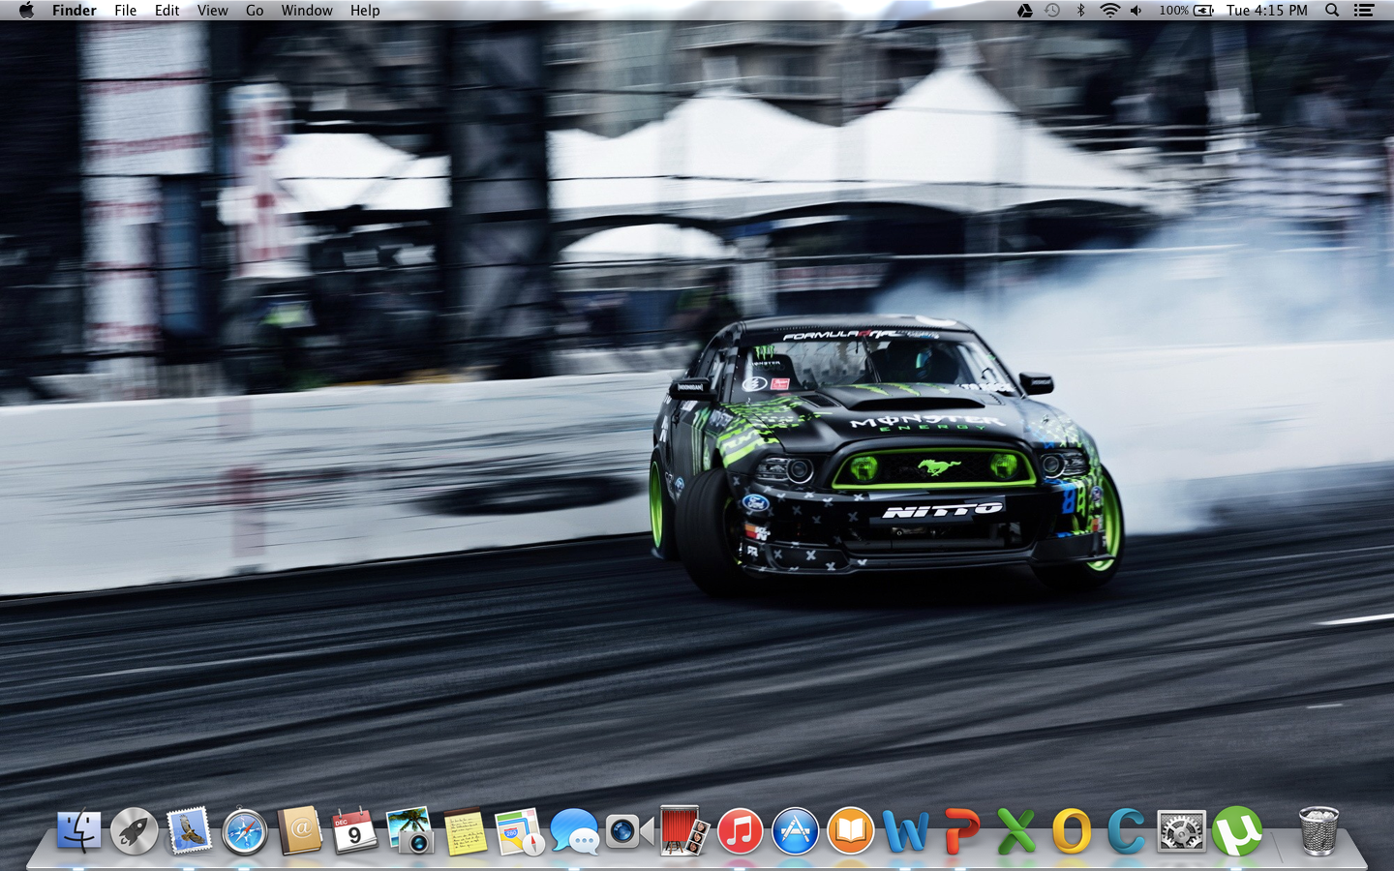Screen dimensions: 1394x871
Task: Launch iPhoto from the Dock
Action: pos(410,831)
